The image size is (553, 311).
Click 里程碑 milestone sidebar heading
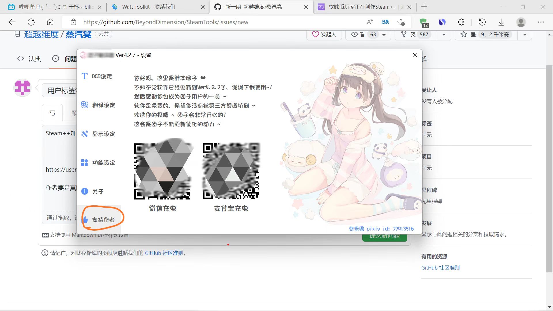pyautogui.click(x=429, y=190)
